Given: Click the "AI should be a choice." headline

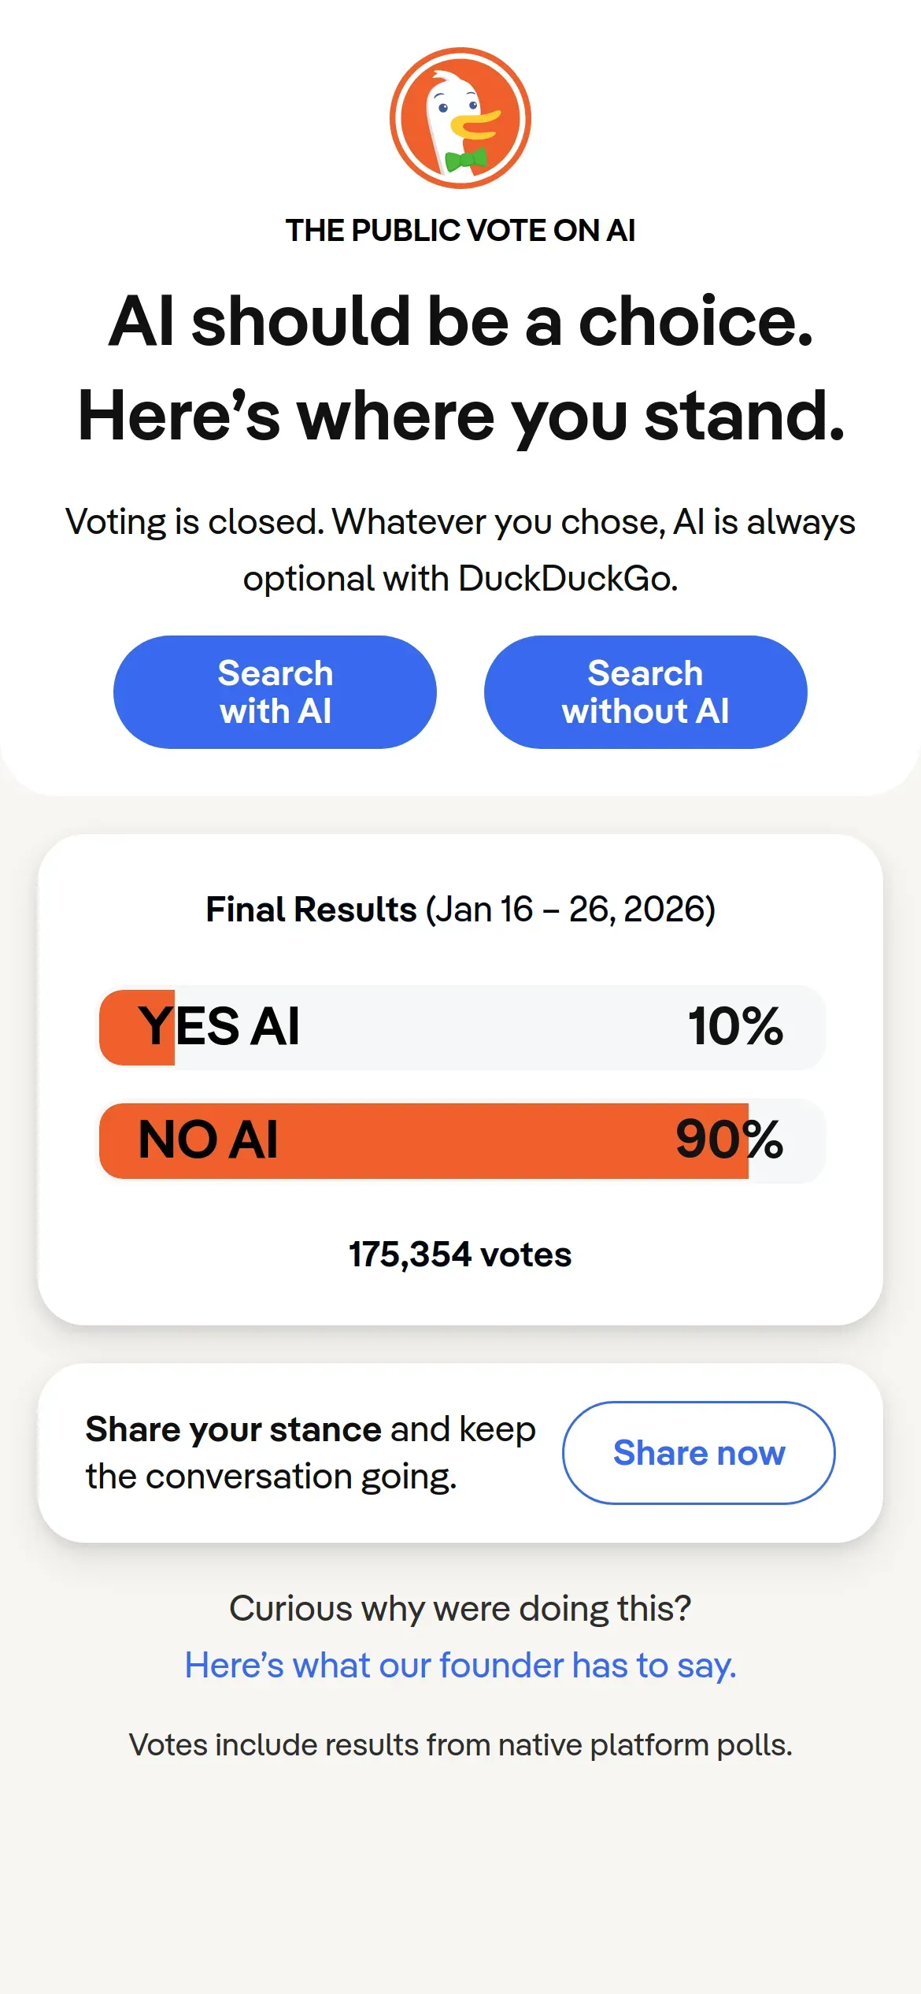Looking at the screenshot, I should click(x=460, y=321).
